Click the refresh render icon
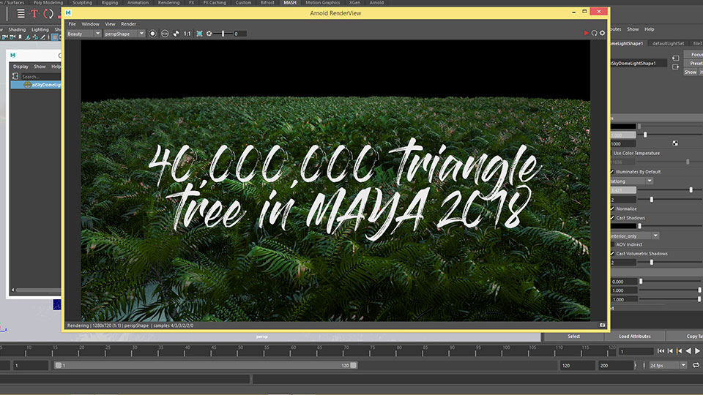 pos(594,33)
